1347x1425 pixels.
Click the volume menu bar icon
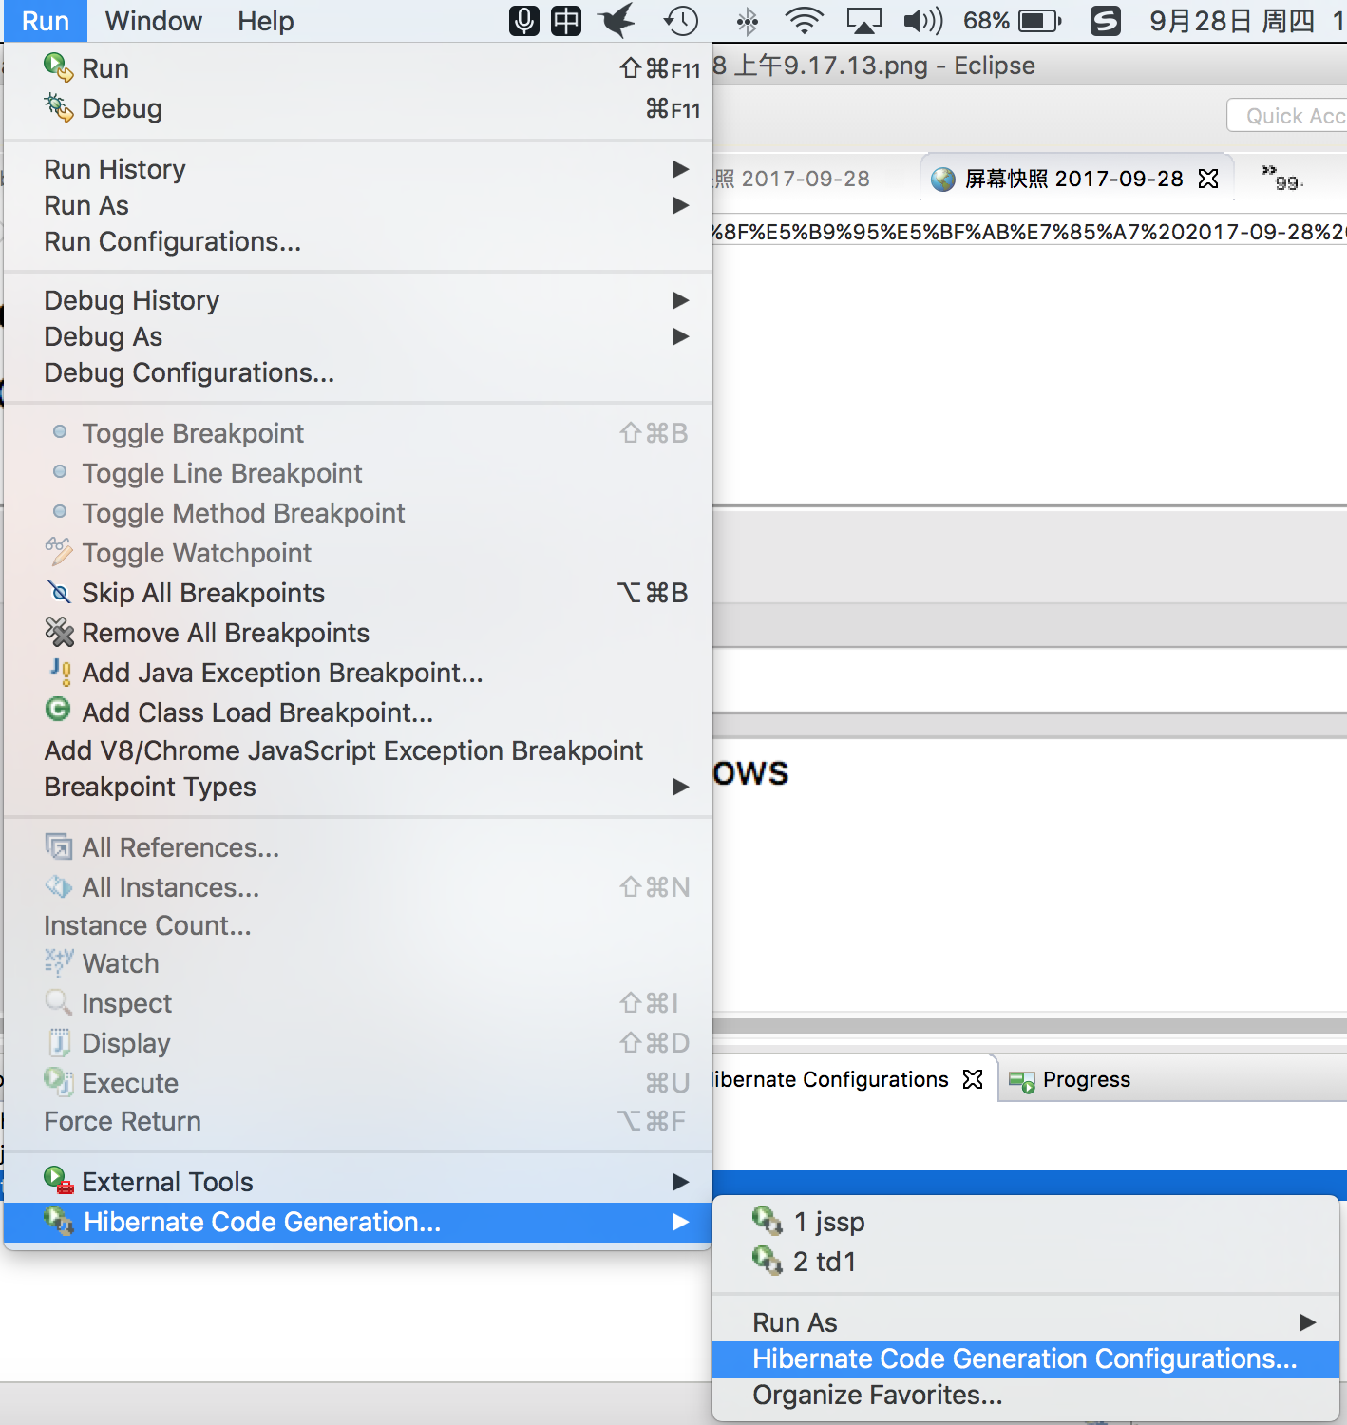coord(922,20)
